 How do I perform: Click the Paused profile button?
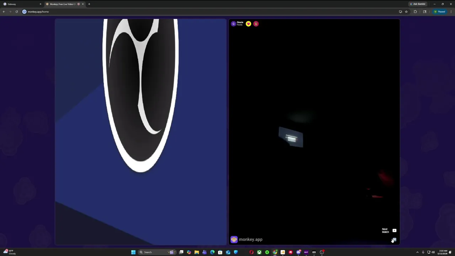(x=440, y=12)
